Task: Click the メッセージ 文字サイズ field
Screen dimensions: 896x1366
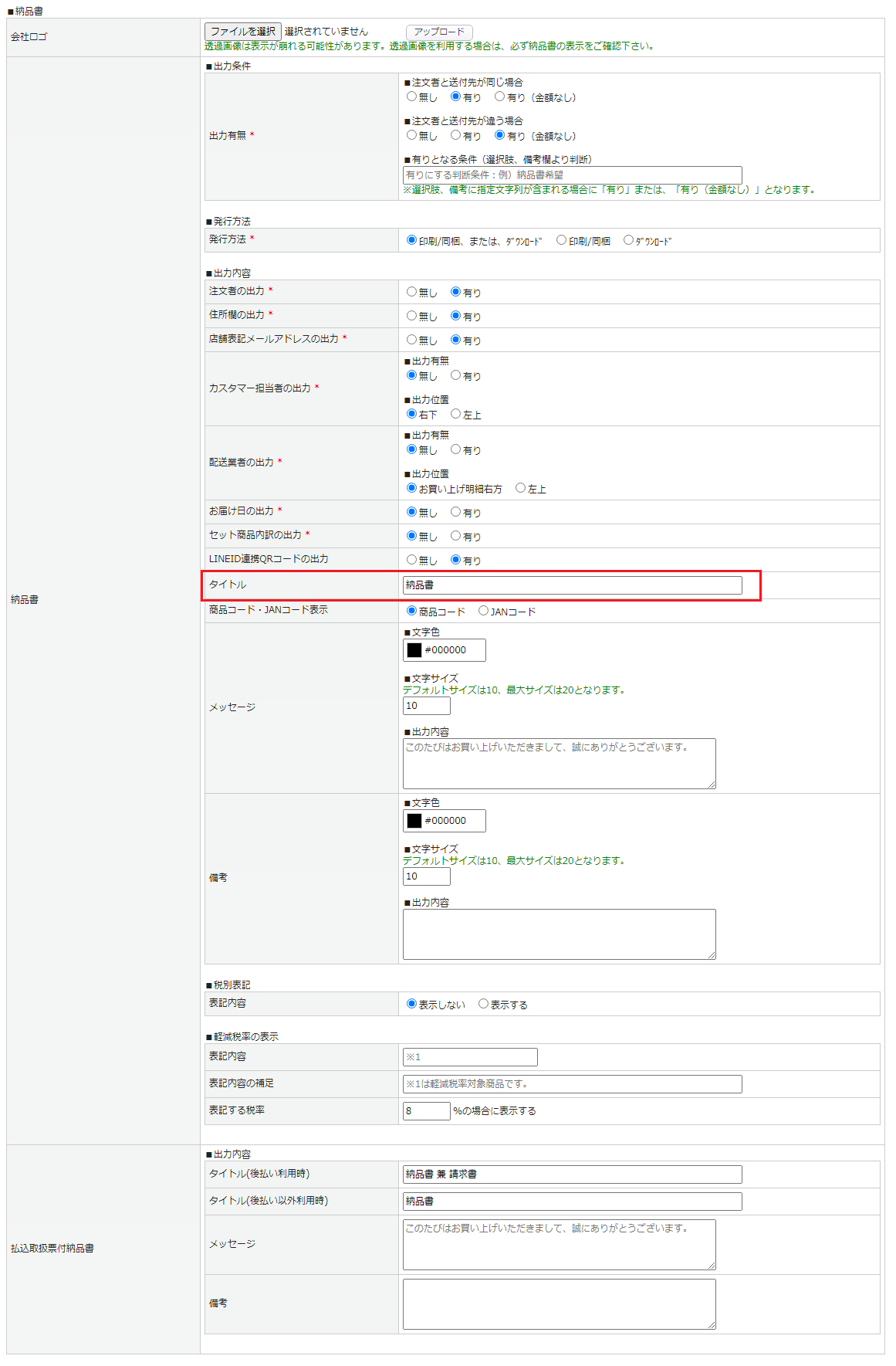Action: [426, 706]
